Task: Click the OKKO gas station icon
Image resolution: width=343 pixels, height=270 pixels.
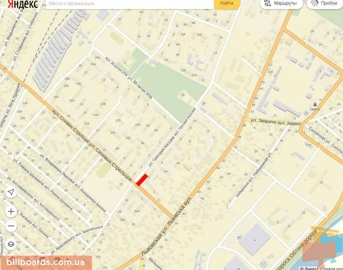Action: click(315, 105)
